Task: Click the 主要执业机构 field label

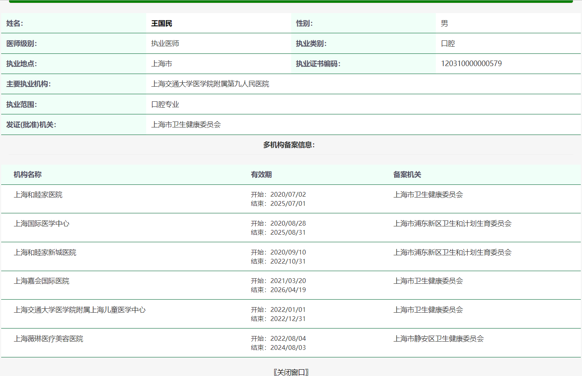Action: point(29,84)
